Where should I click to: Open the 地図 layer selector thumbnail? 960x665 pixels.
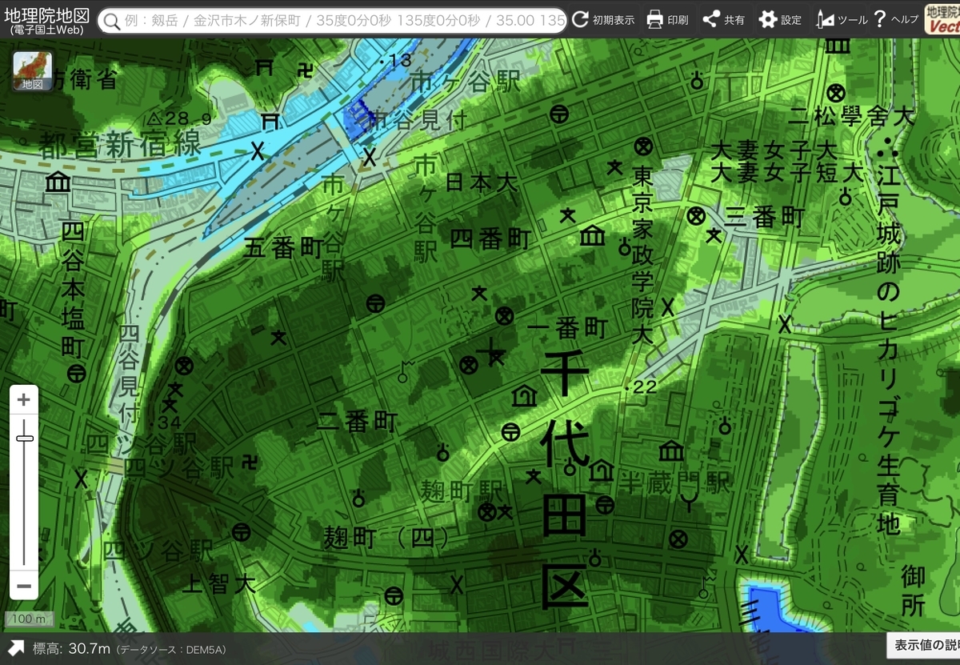(x=33, y=71)
